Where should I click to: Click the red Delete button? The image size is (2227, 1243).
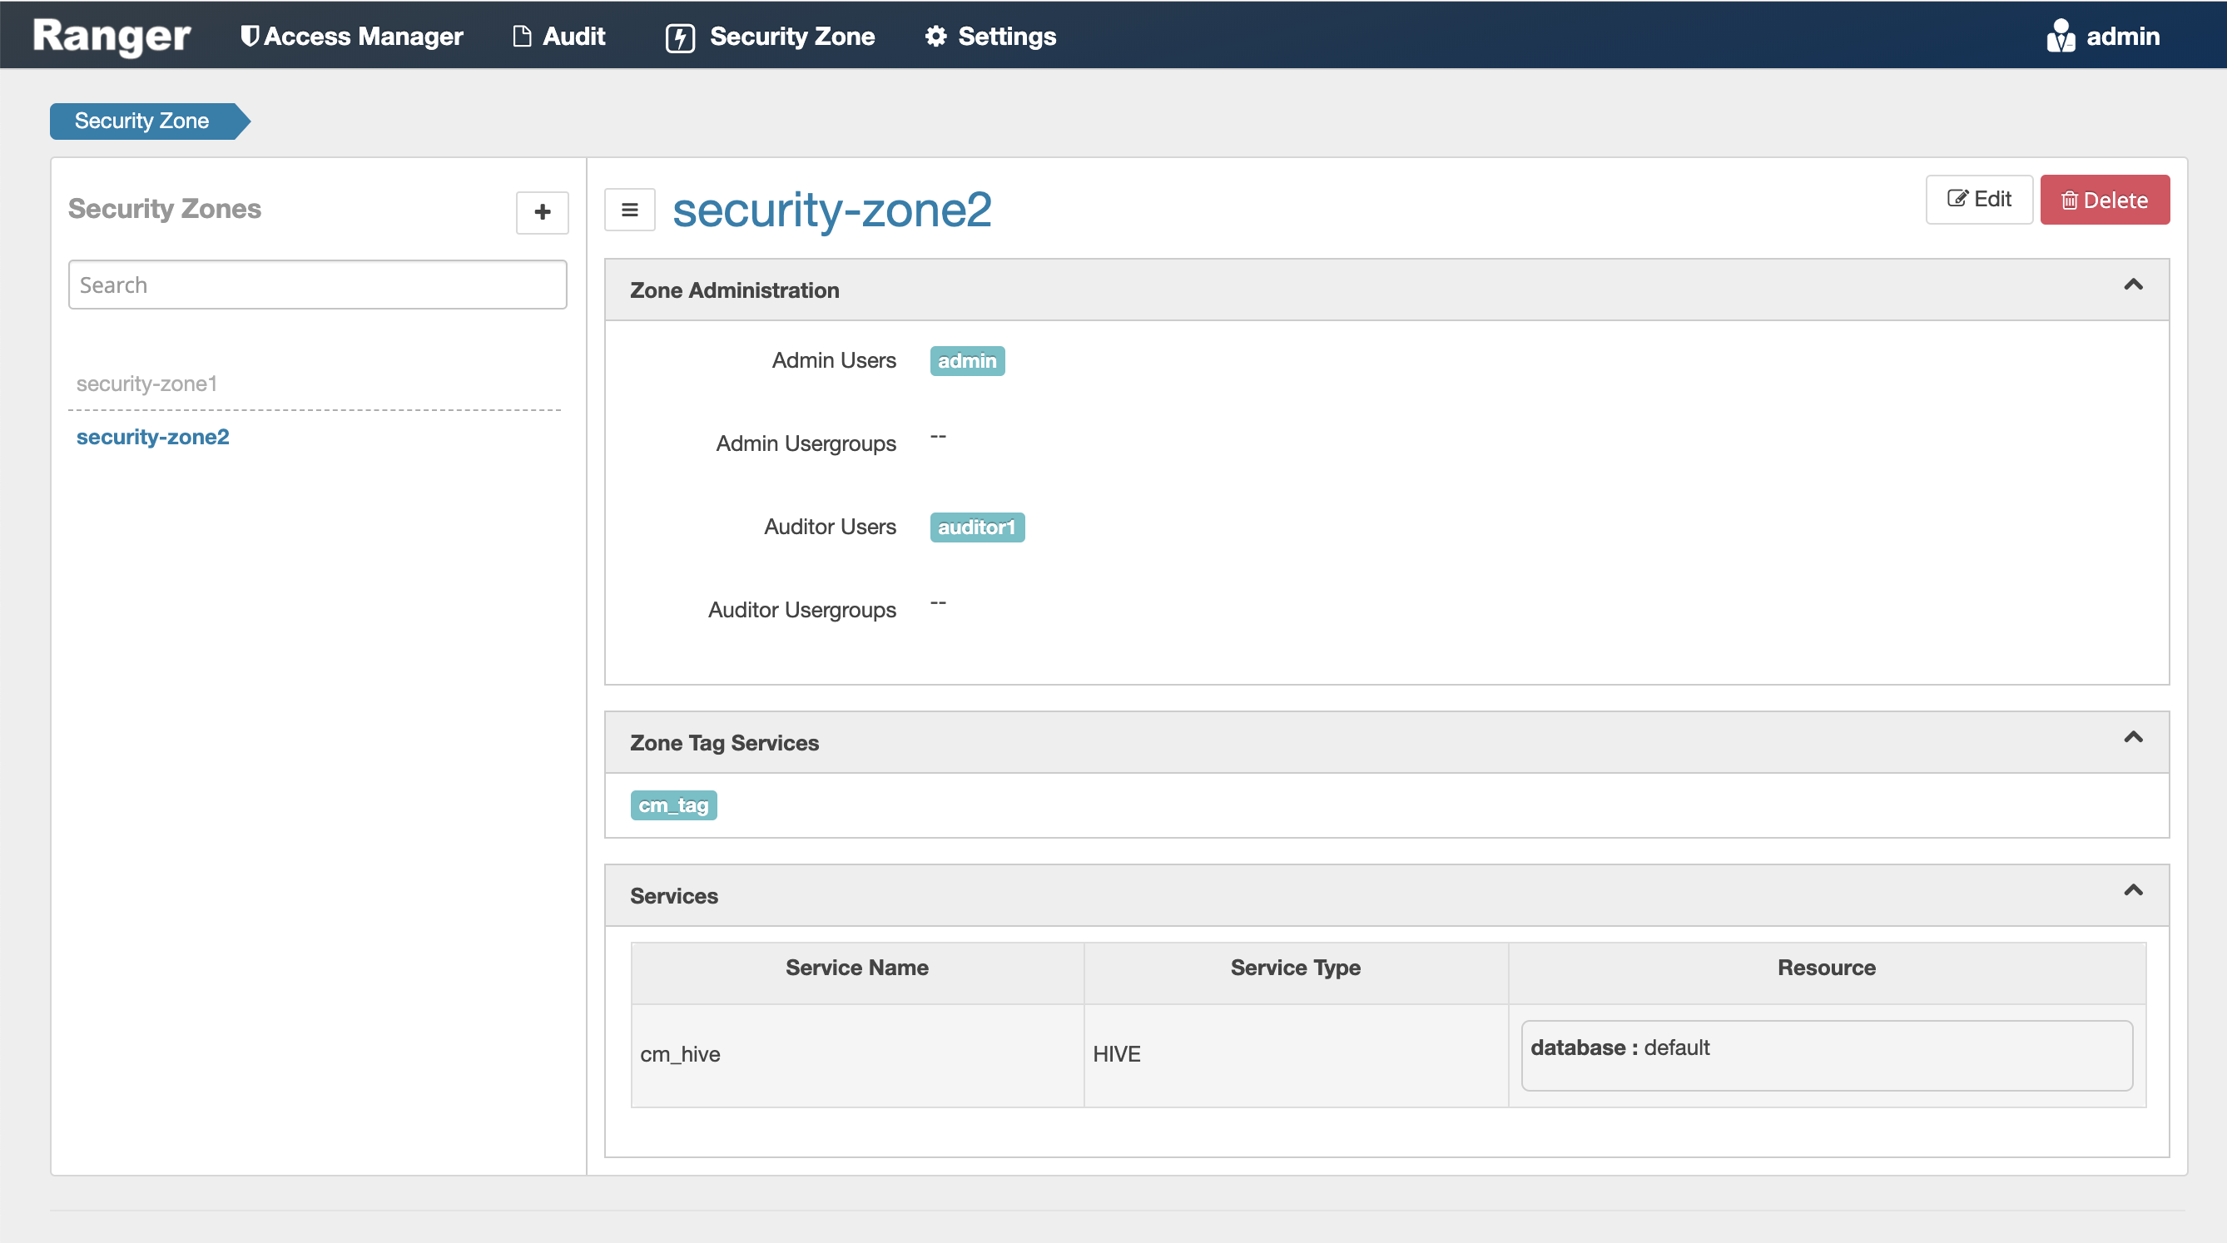click(x=2104, y=200)
